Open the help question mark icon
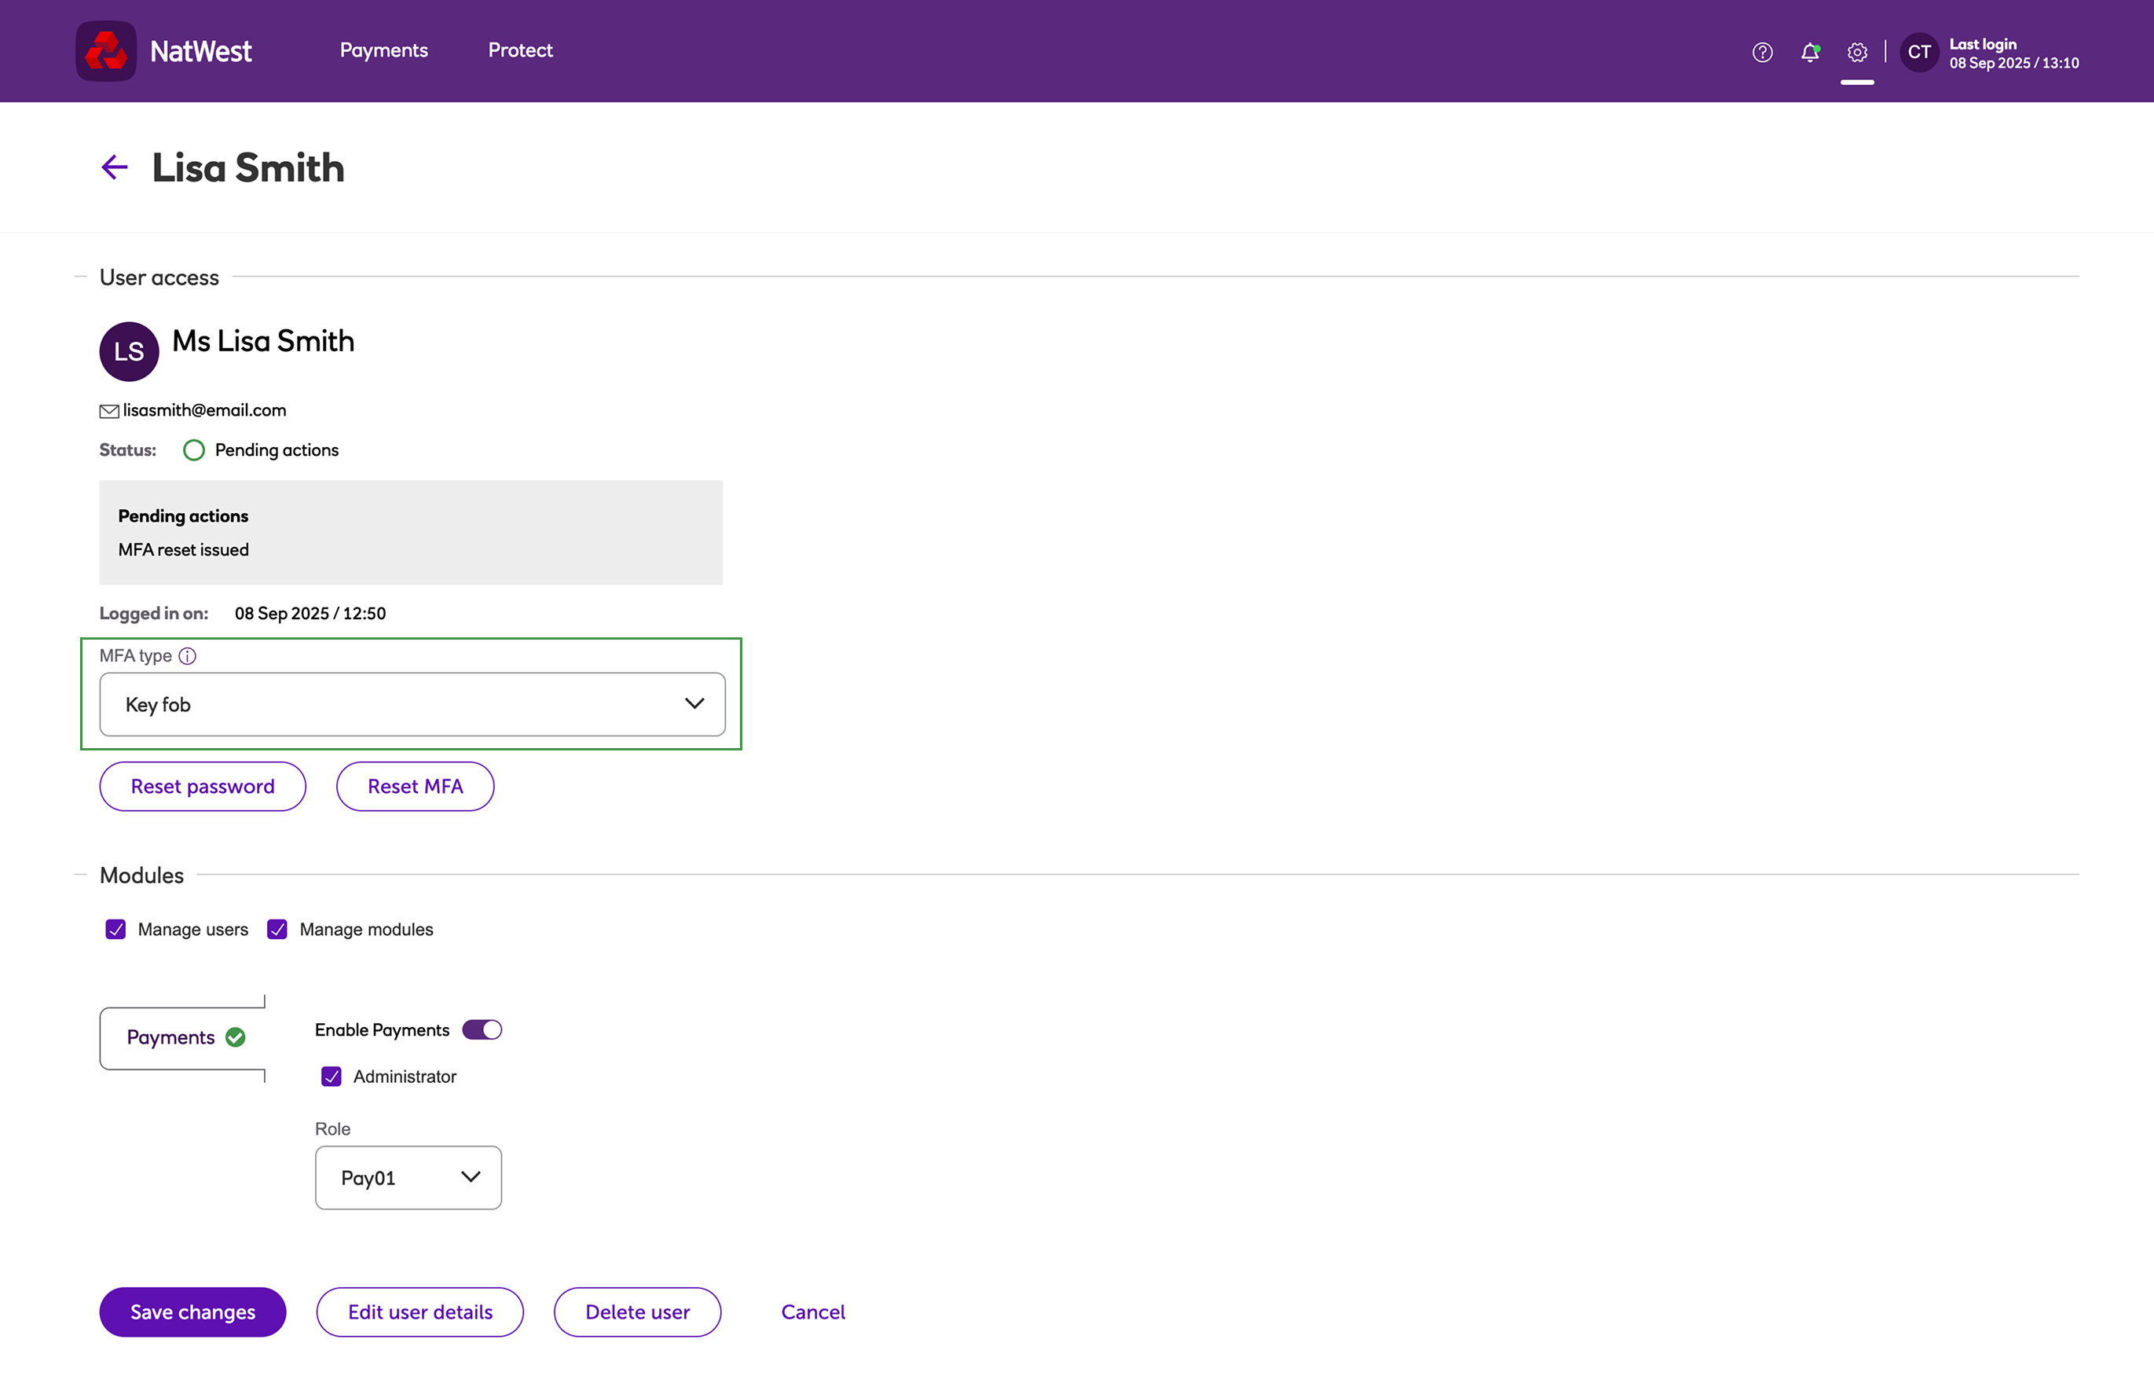This screenshot has width=2154, height=1387. click(x=1761, y=52)
